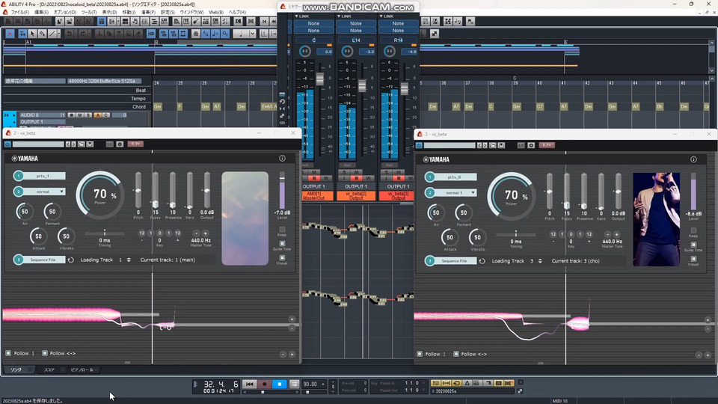The height and width of the screenshot is (404, 718).
Task: Reload sequence file icon in right vx_beta
Action: click(x=482, y=261)
